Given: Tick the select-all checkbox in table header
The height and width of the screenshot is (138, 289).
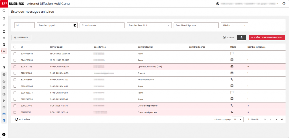Looking at the screenshot, I should click(x=15, y=47).
